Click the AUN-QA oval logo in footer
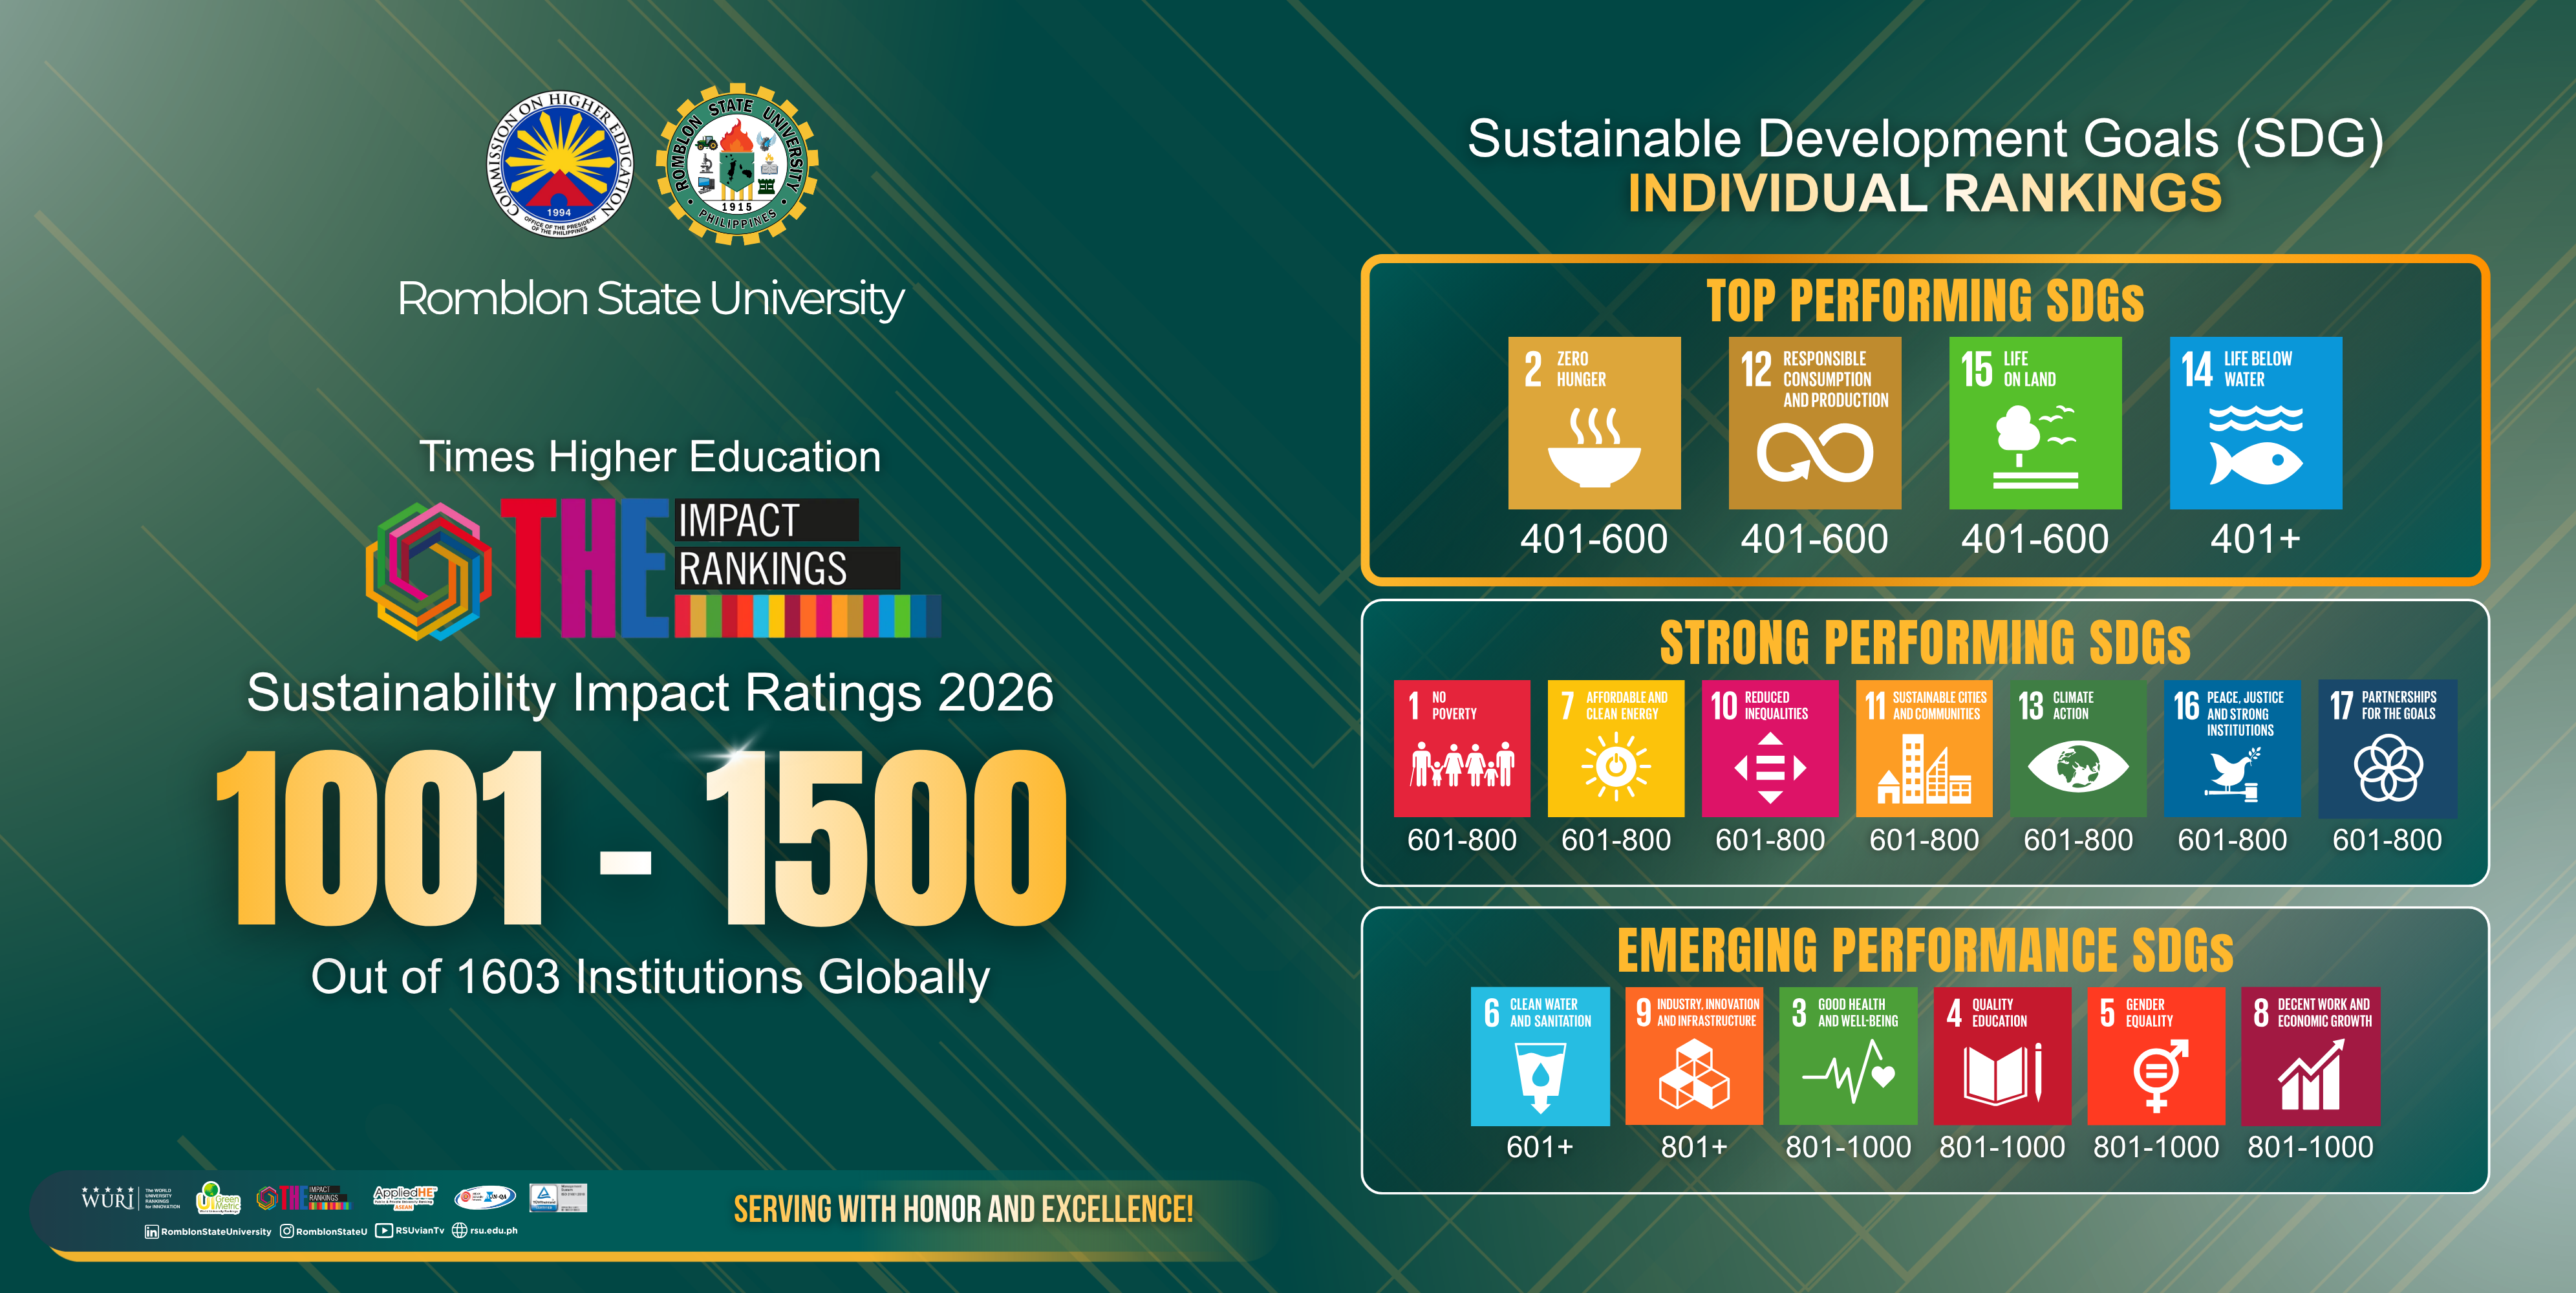The height and width of the screenshot is (1293, 2576). pyautogui.click(x=485, y=1197)
